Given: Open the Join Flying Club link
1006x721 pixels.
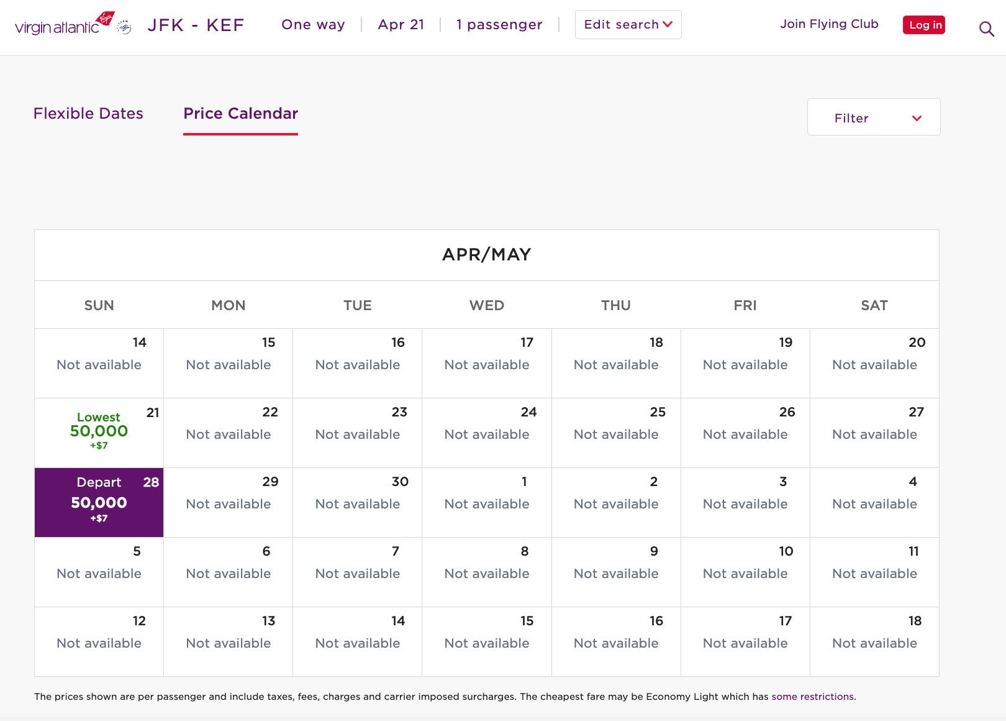Looking at the screenshot, I should (829, 24).
